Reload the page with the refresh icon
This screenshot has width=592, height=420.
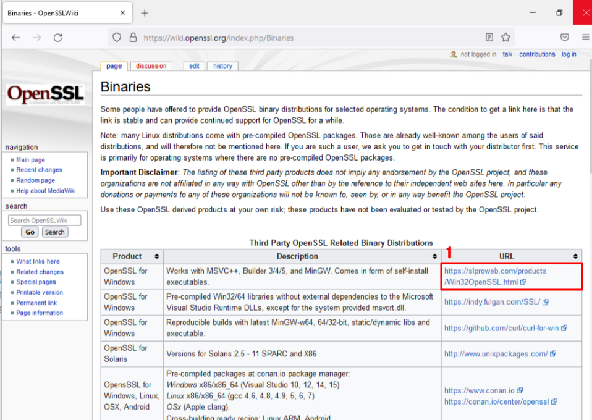click(x=57, y=38)
